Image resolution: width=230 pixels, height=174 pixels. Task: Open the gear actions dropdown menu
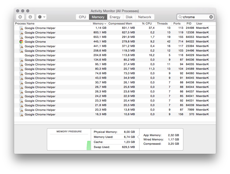[41, 17]
